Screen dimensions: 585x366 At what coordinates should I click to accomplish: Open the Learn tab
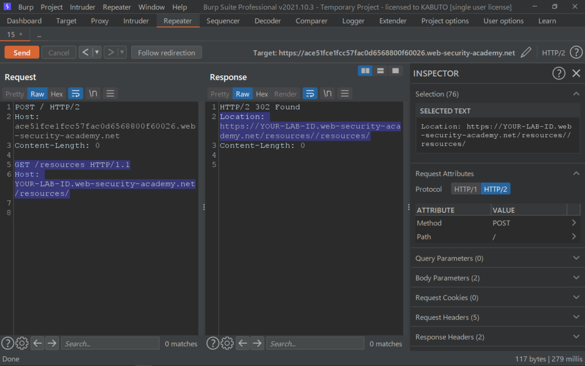coord(547,21)
